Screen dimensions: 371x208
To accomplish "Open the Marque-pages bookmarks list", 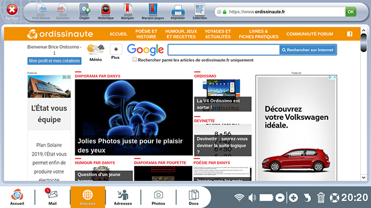I will coord(153,11).
